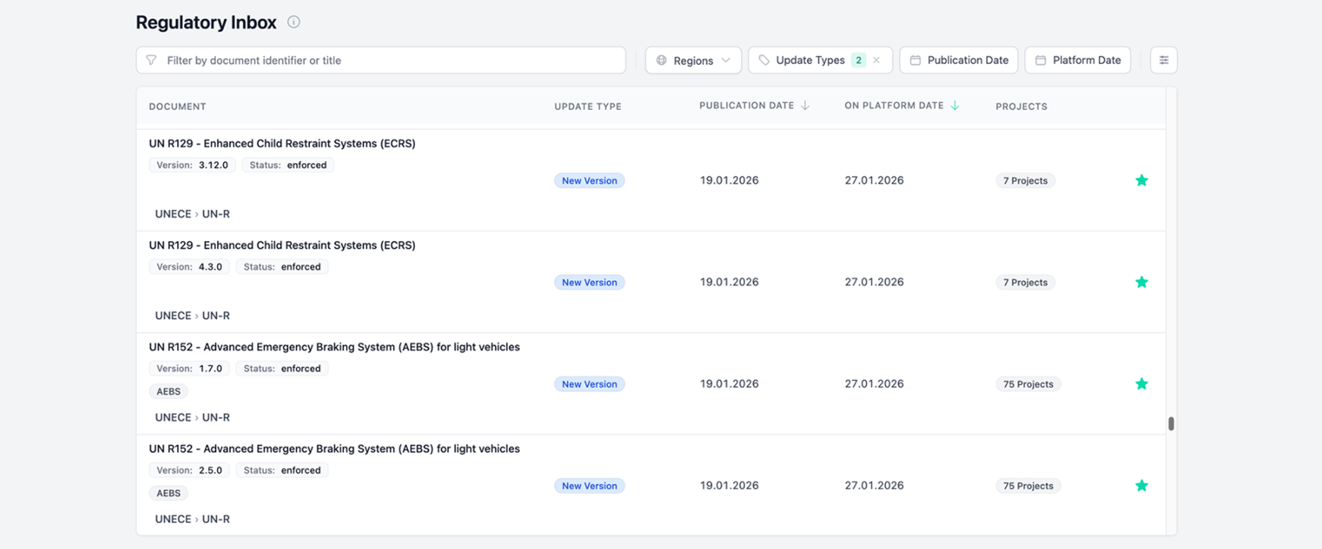The width and height of the screenshot is (1322, 549).
Task: Clear Update Types filter with the X
Action: (x=877, y=59)
